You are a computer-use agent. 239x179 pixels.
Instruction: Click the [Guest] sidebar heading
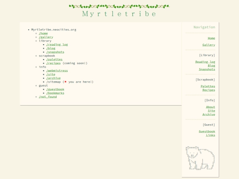pyautogui.click(x=209, y=125)
